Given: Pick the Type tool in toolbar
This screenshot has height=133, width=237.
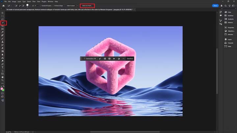Looking at the screenshot, I should (x=3, y=67).
